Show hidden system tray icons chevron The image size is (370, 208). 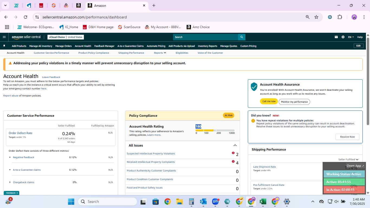313,201
